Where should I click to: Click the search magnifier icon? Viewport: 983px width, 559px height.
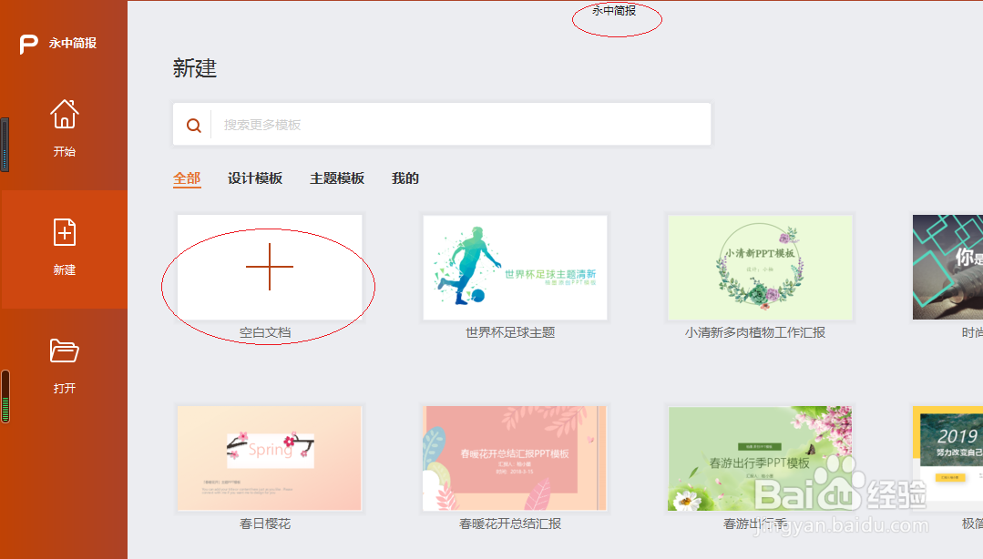[x=194, y=126]
